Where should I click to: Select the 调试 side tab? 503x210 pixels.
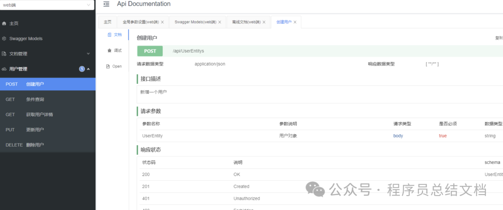[x=115, y=51]
